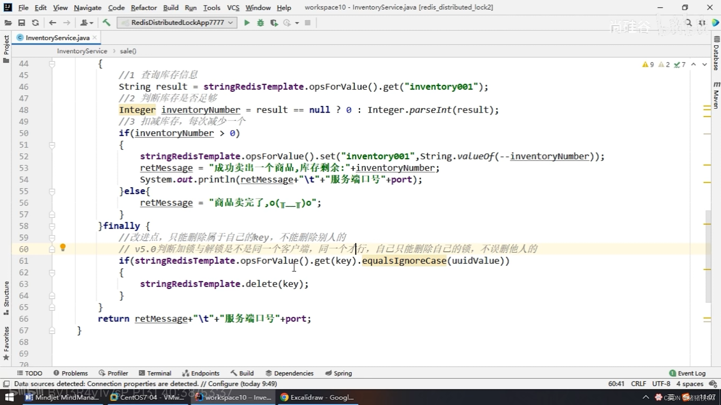The height and width of the screenshot is (405, 721).
Task: Open the Project tool window
Action: click(x=6, y=49)
